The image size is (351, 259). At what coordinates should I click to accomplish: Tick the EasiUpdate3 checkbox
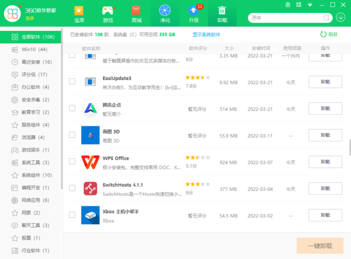pos(72,82)
